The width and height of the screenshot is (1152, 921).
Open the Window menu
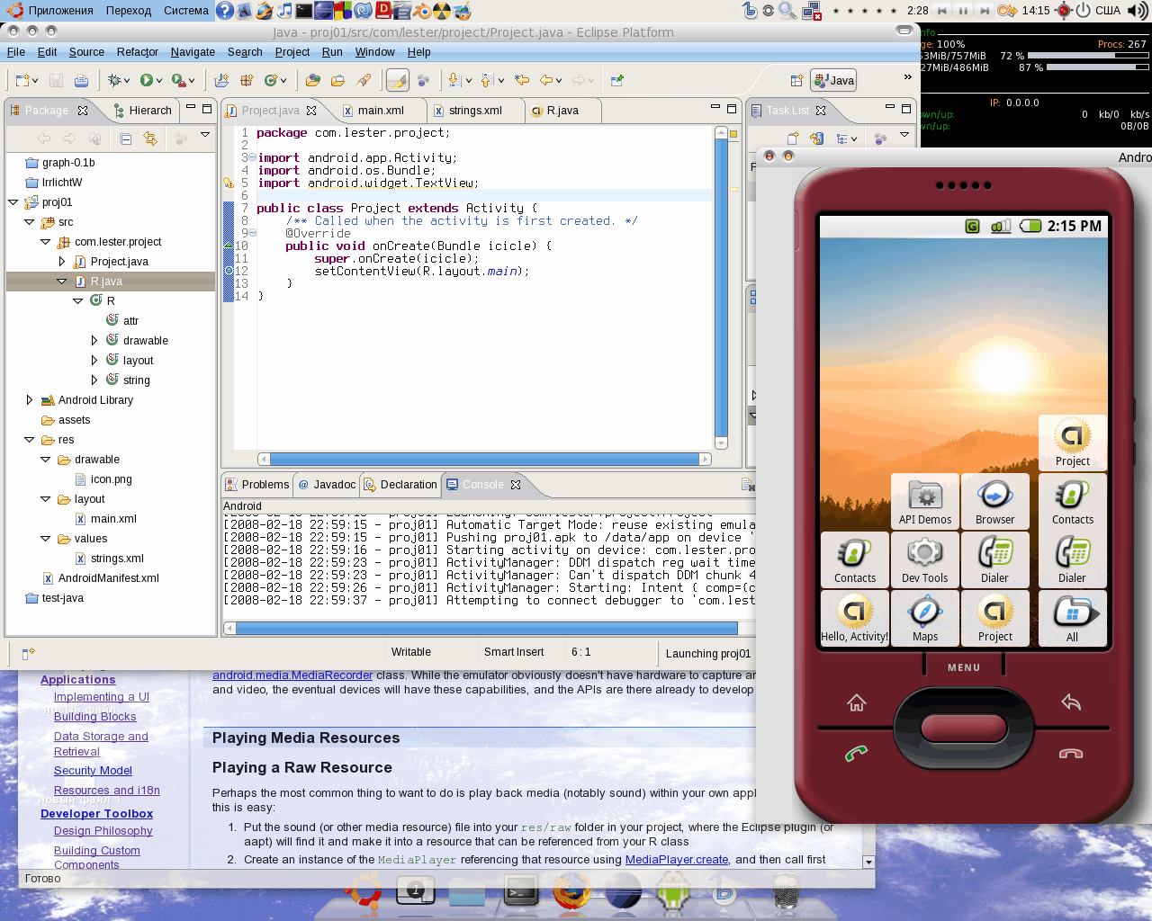click(x=374, y=52)
